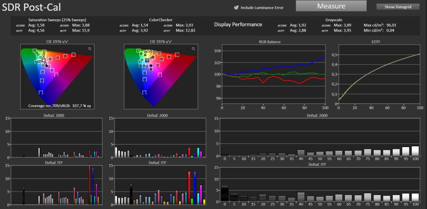Select the 40% bar in grayscale DeltaE ITP
The width and height of the screenshot is (427, 209).
pos(301,197)
